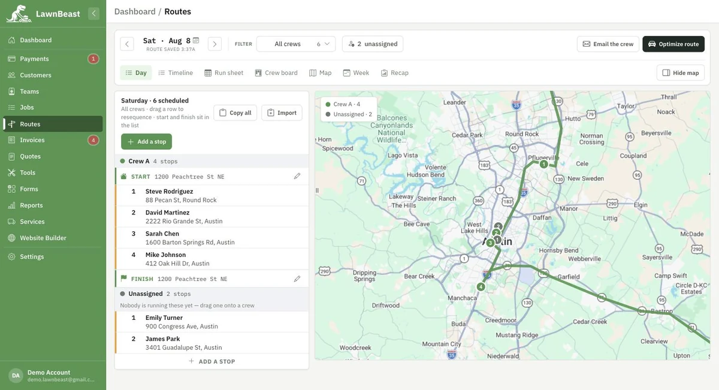The height and width of the screenshot is (390, 719).
Task: Open Reports in the sidebar
Action: (x=53, y=205)
